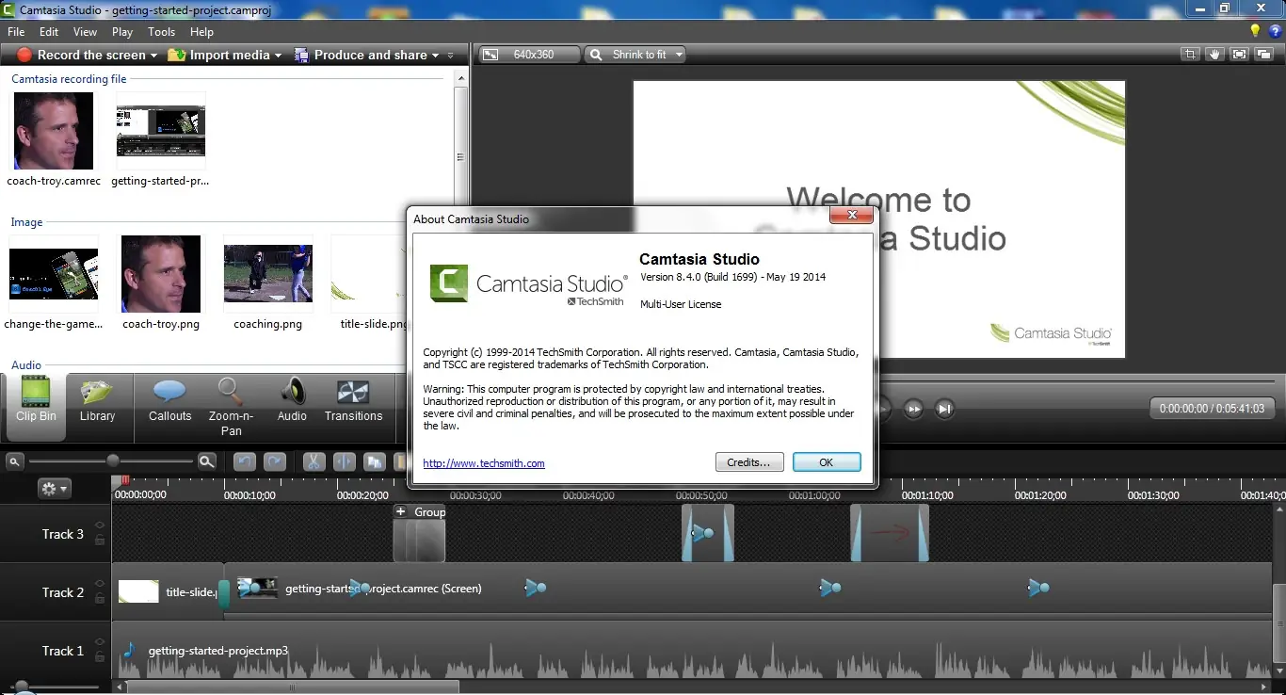Click the Undo arrow icon
Screen dimensions: 1286x695
click(x=244, y=461)
